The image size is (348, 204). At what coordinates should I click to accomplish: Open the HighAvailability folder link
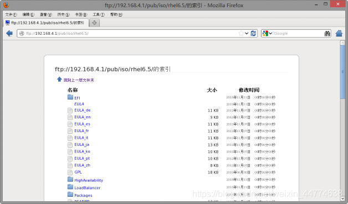89,180
